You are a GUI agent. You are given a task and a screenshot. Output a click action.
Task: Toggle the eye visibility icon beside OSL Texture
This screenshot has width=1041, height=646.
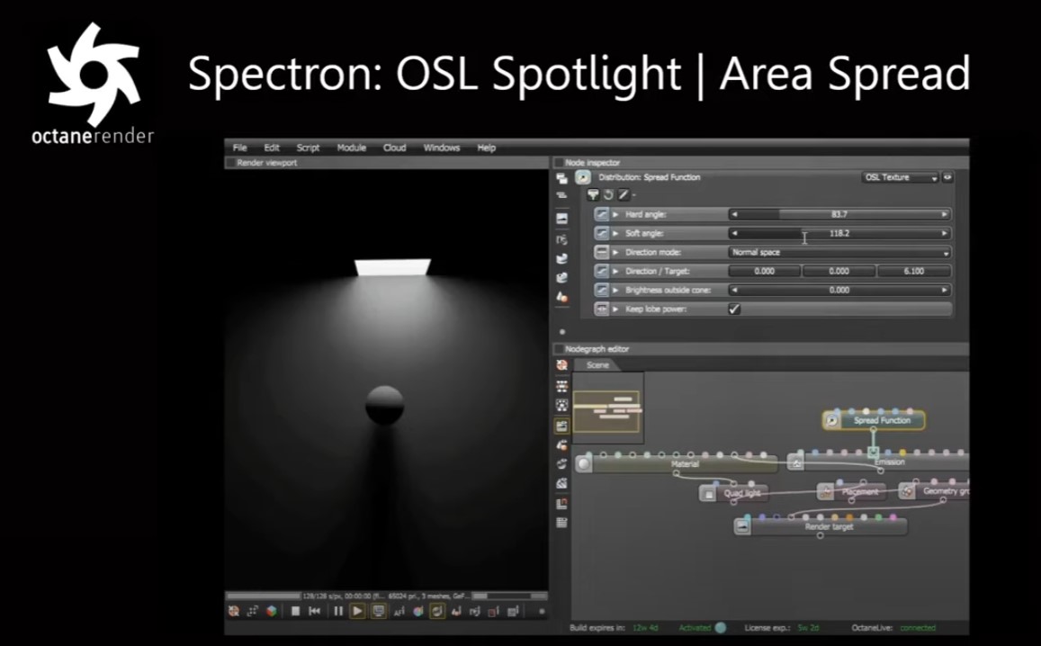click(x=947, y=177)
